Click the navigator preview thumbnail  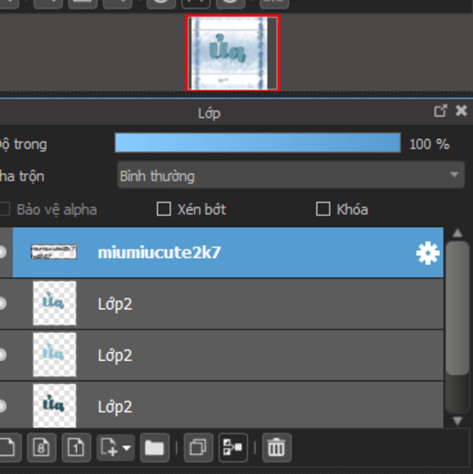(232, 53)
